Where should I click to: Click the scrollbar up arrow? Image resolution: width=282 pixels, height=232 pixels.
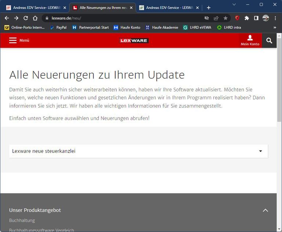tap(279, 36)
